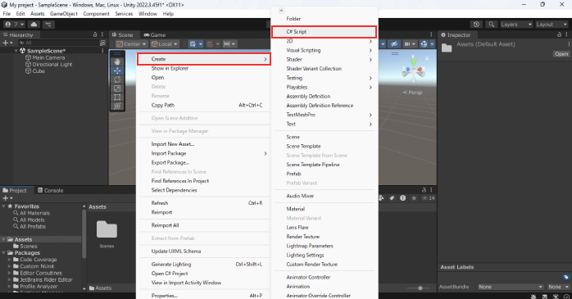Collapse the Favorites group
This screenshot has height=299, width=572.
3,206
